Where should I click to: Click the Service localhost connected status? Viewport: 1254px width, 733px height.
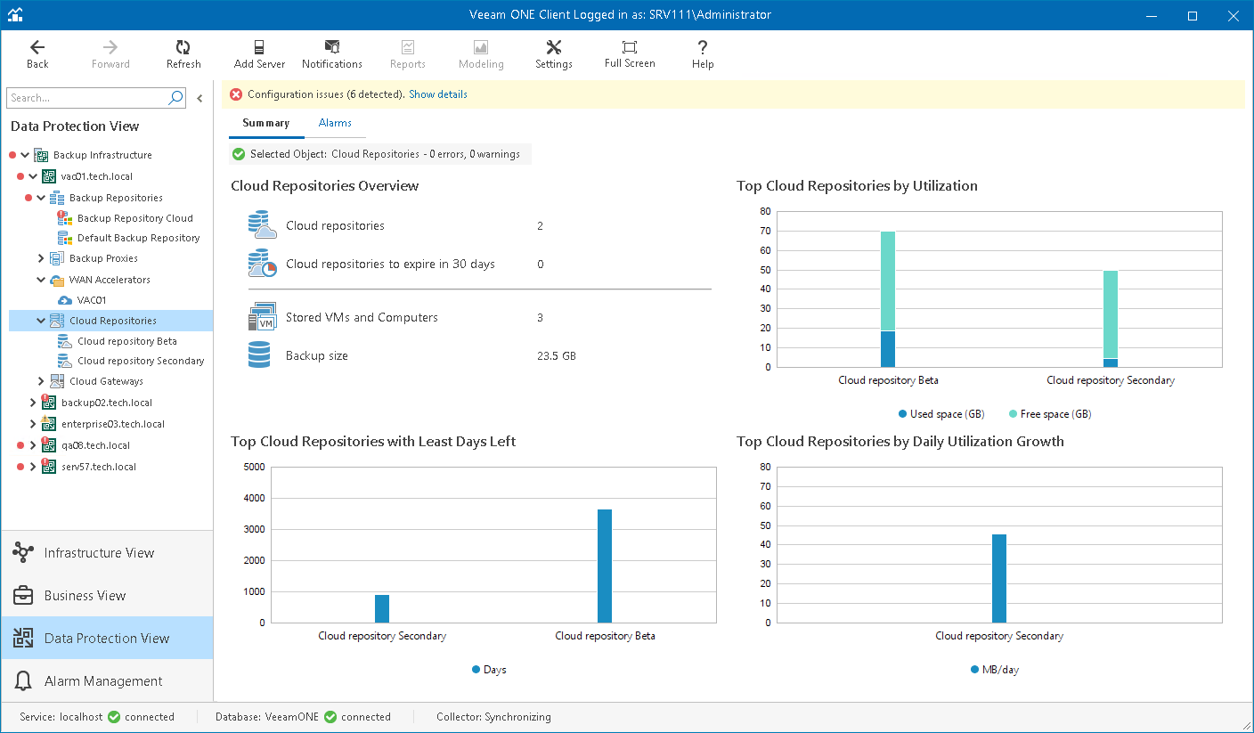coord(97,717)
